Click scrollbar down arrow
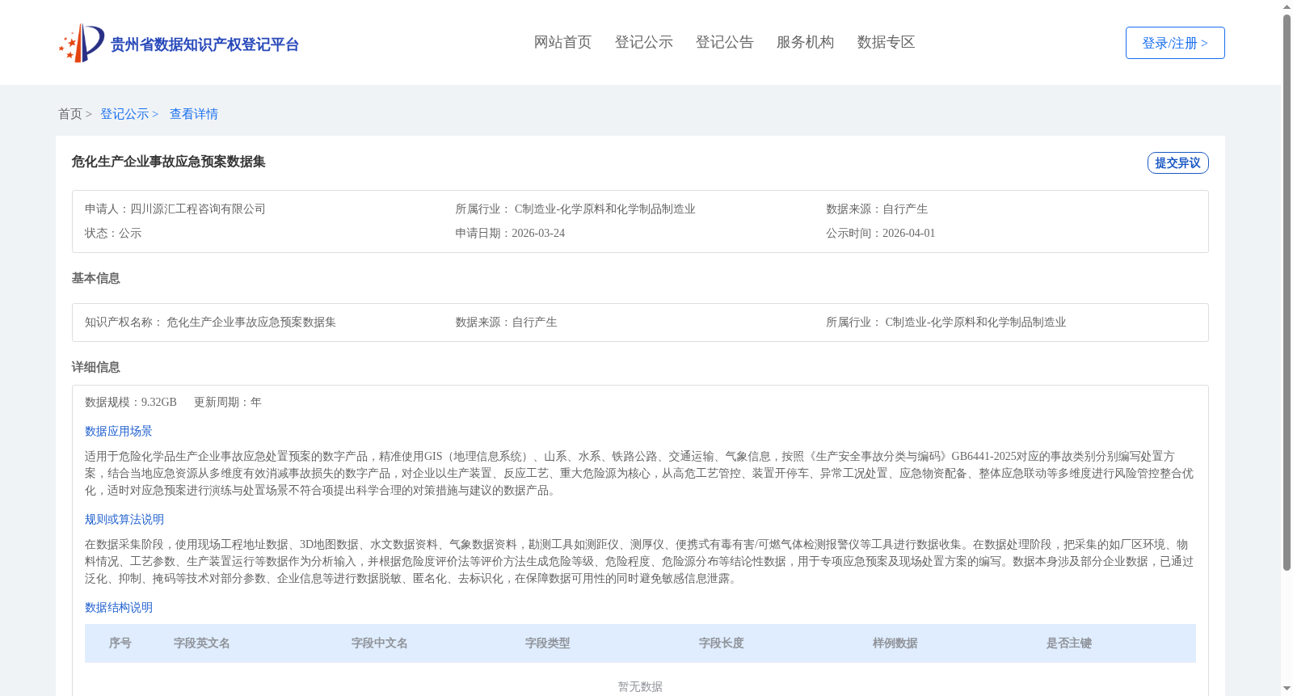Viewport: 1293px width, 696px height. [x=1287, y=690]
